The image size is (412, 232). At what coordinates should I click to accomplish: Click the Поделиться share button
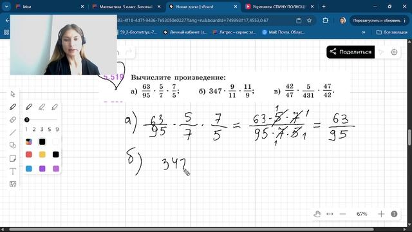(x=350, y=52)
